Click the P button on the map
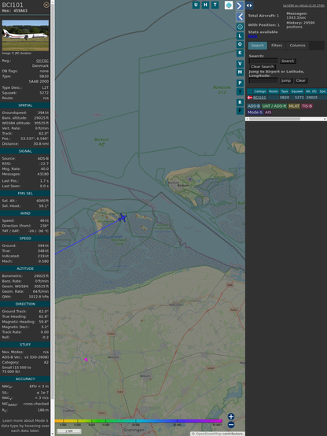Image resolution: width=327 pixels, height=436 pixels. pos(240,83)
